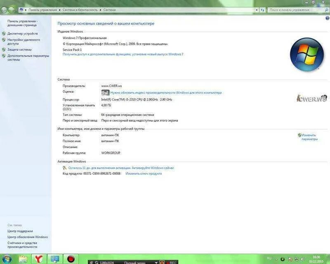Image resolution: width=330 pixels, height=264 pixels.
Task: Click the activation days remaining link
Action: coord(121,168)
